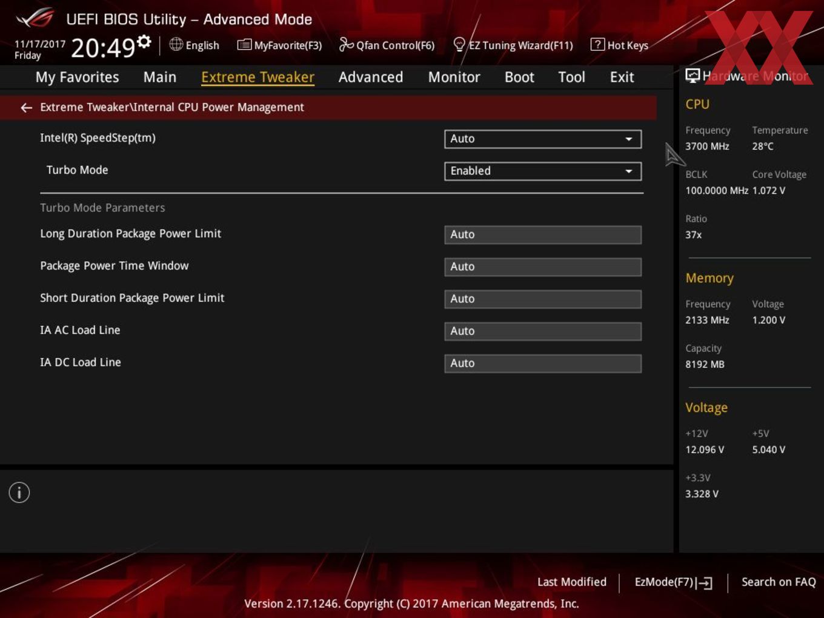Open the My Favorites tab

(x=77, y=77)
